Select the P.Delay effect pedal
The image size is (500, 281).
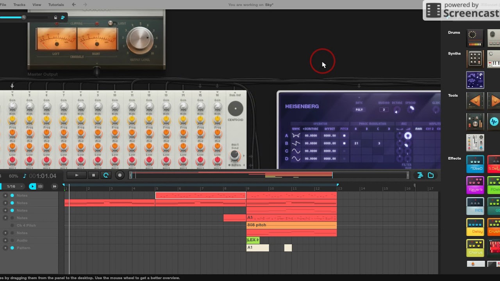pos(494,185)
